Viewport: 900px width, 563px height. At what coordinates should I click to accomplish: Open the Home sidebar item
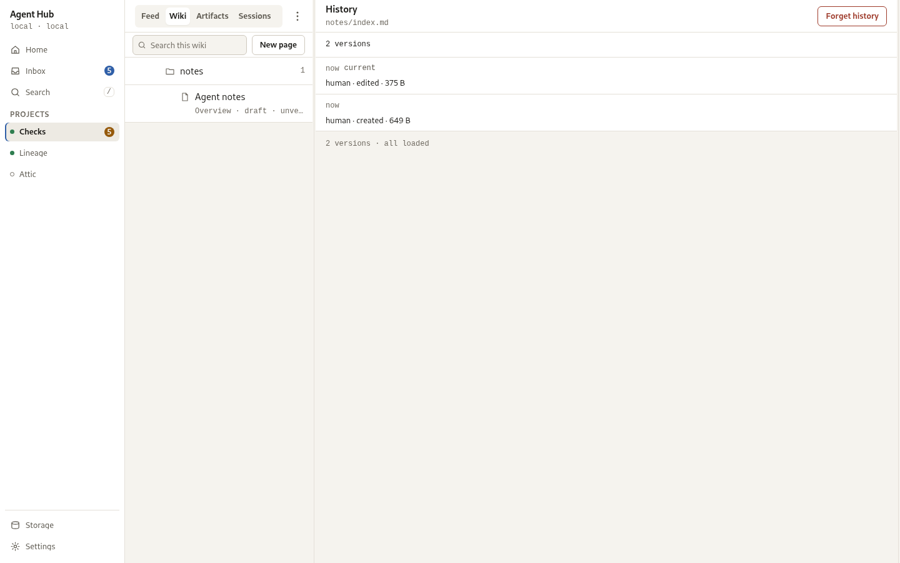[x=62, y=50]
